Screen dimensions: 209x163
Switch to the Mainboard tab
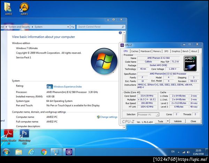point(146,51)
